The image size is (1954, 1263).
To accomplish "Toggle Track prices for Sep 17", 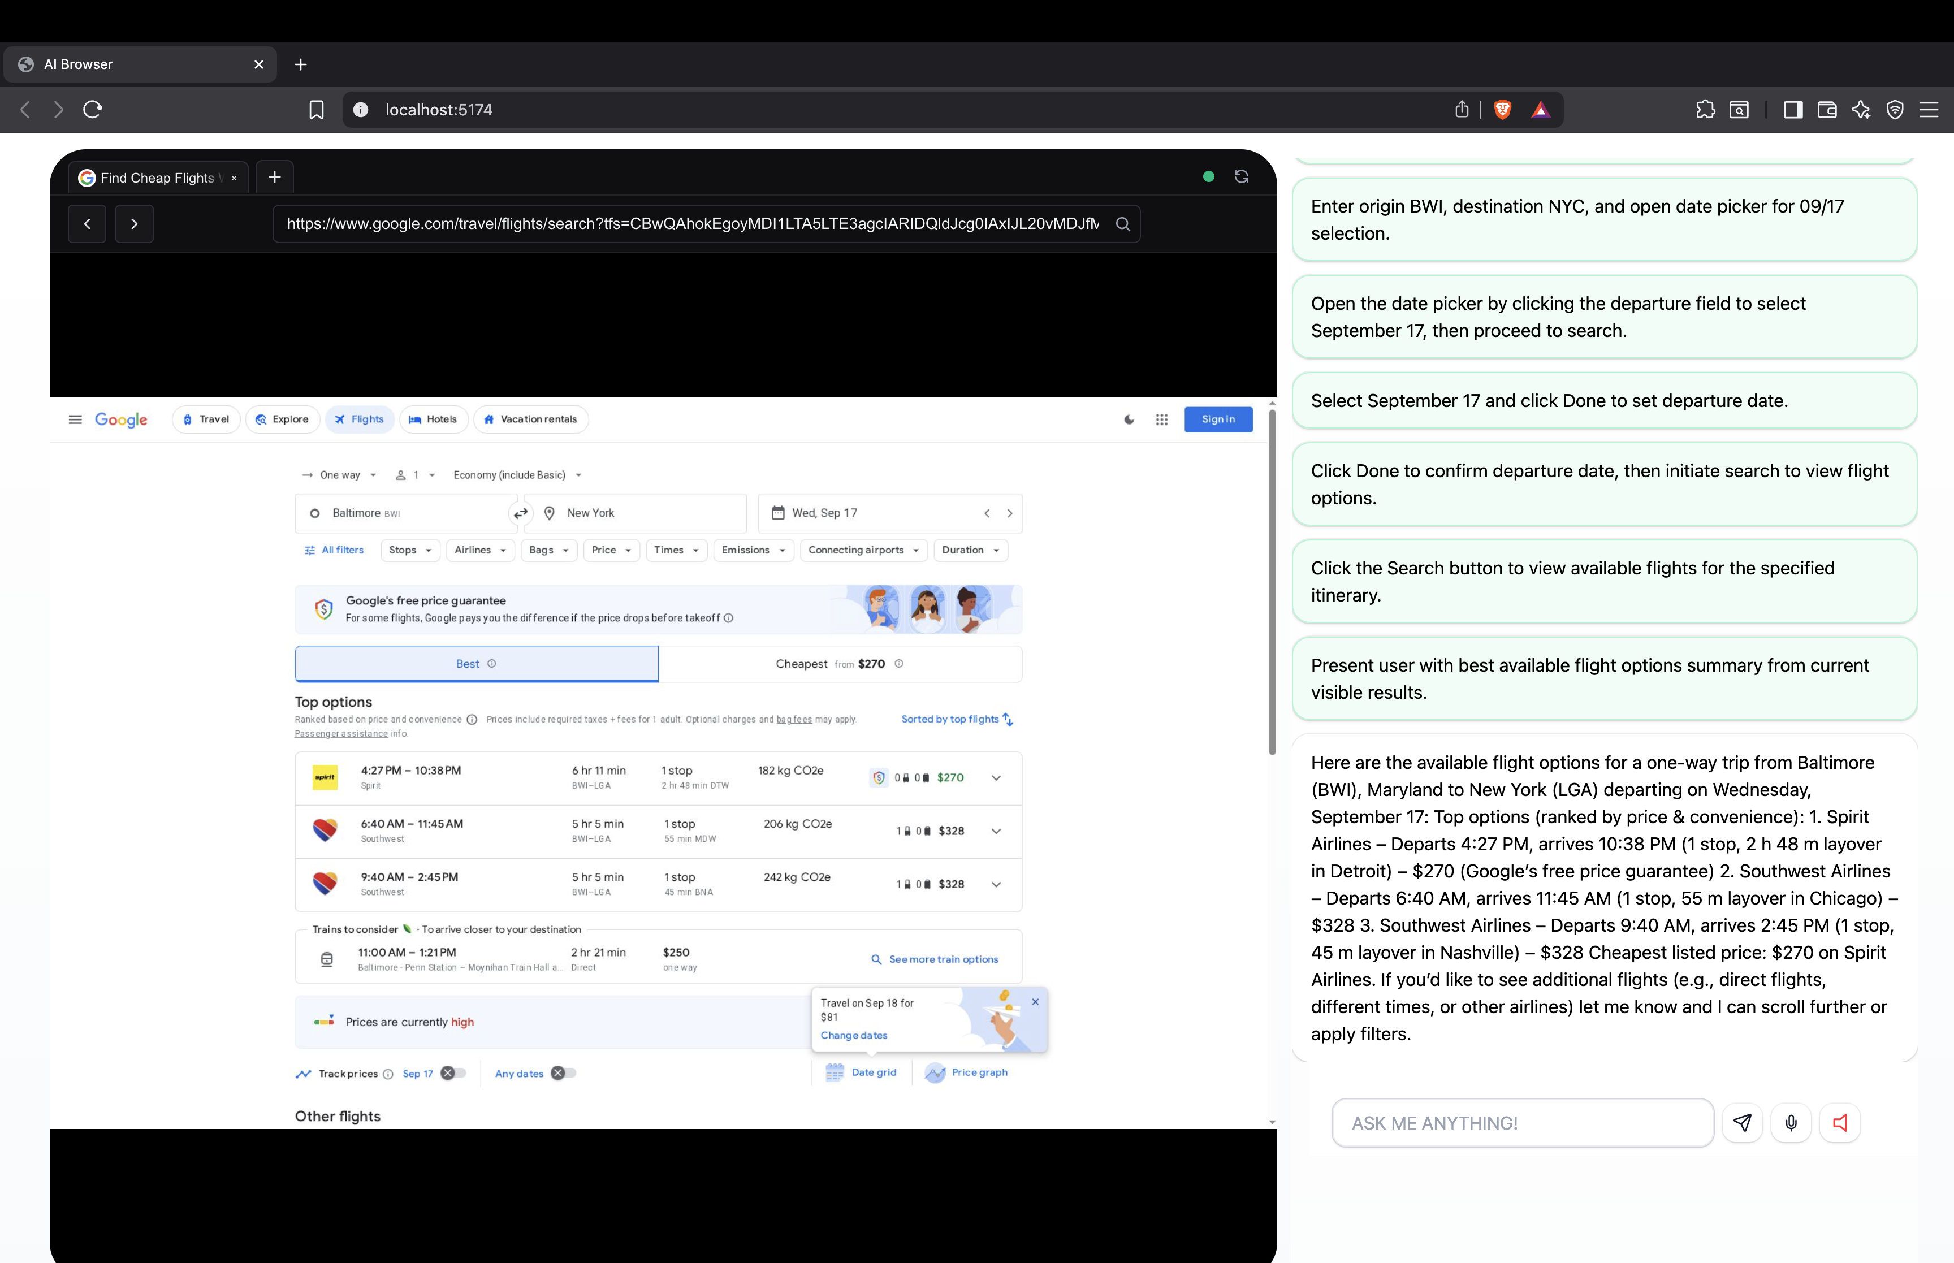I will point(453,1074).
